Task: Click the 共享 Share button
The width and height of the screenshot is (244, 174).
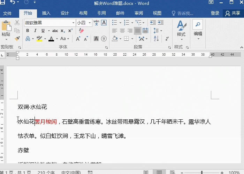Action: click(233, 13)
